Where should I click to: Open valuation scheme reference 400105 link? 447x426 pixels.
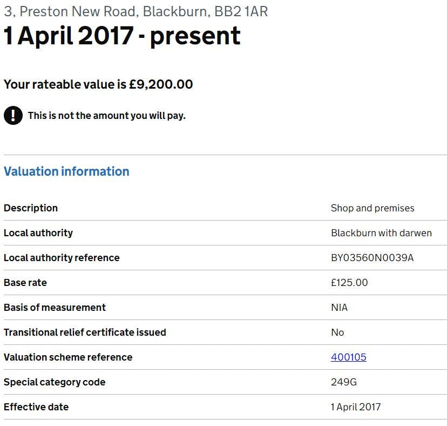tap(348, 357)
